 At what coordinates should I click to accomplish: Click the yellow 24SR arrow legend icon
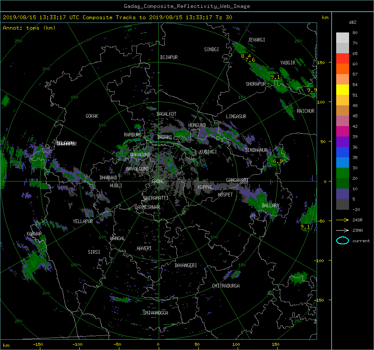point(342,220)
